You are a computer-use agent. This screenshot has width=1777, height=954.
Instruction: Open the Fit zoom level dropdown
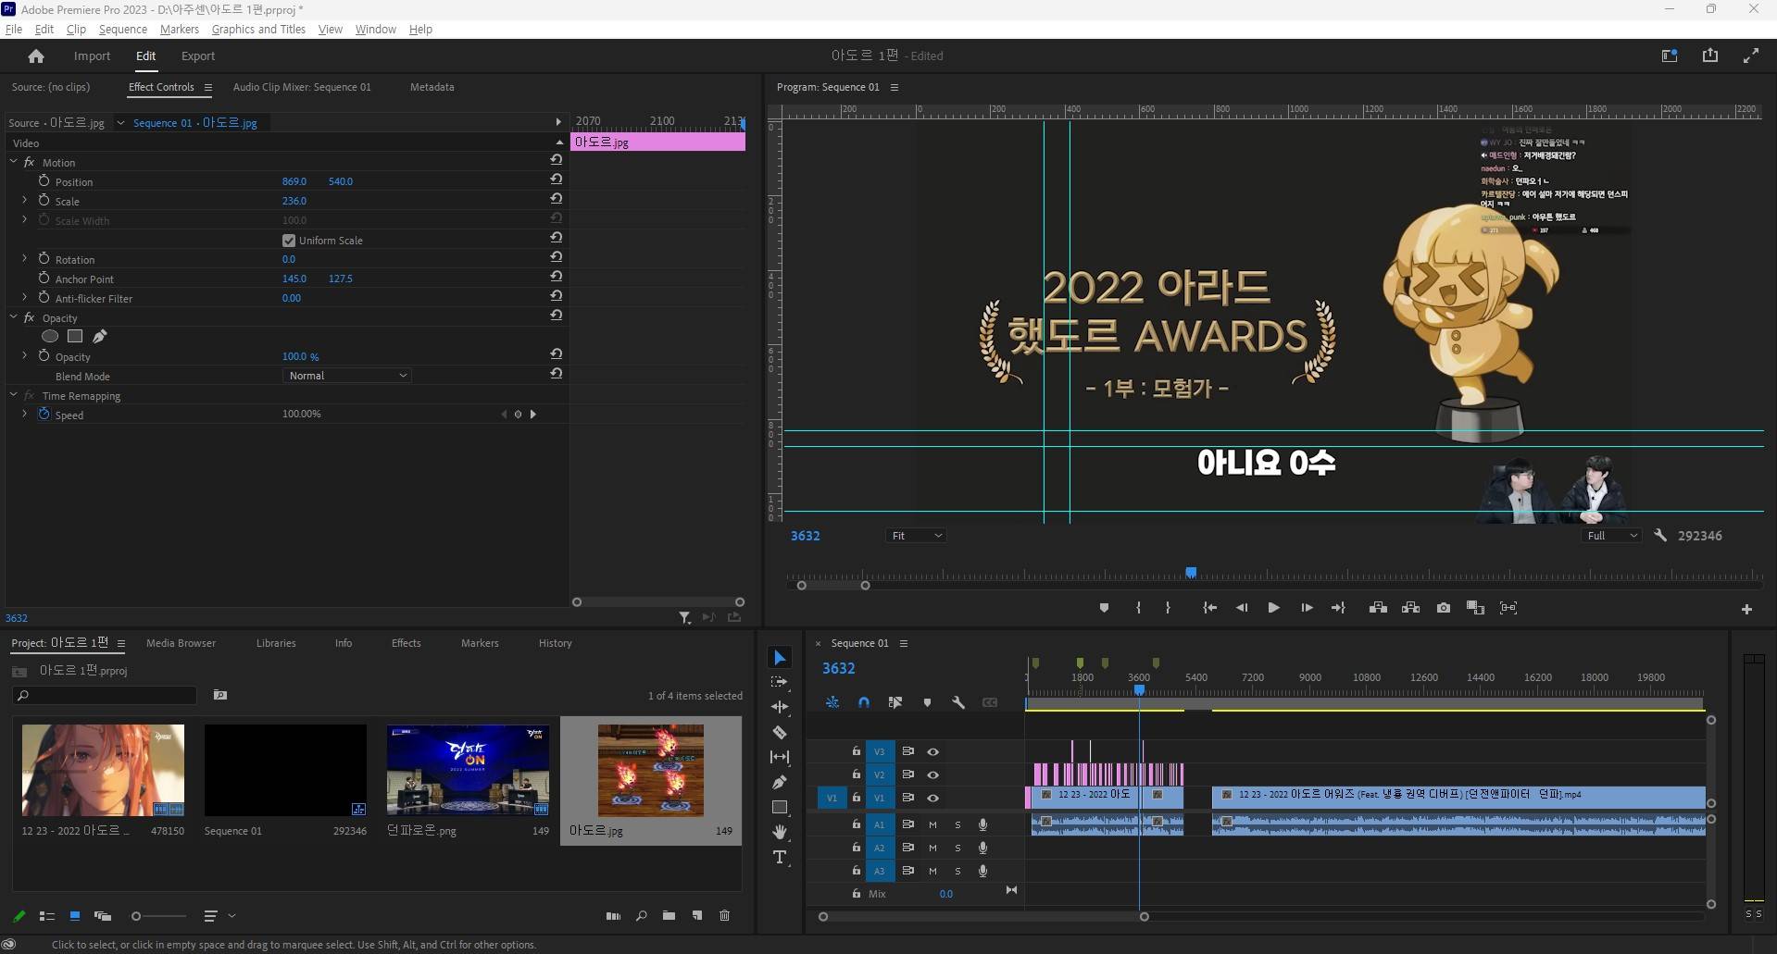[916, 536]
